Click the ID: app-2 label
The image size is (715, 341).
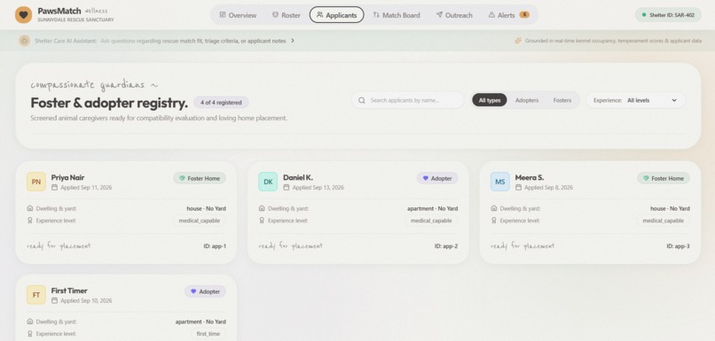(446, 246)
